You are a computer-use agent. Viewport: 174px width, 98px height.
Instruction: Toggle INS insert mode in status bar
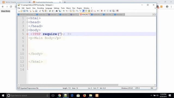152,88
